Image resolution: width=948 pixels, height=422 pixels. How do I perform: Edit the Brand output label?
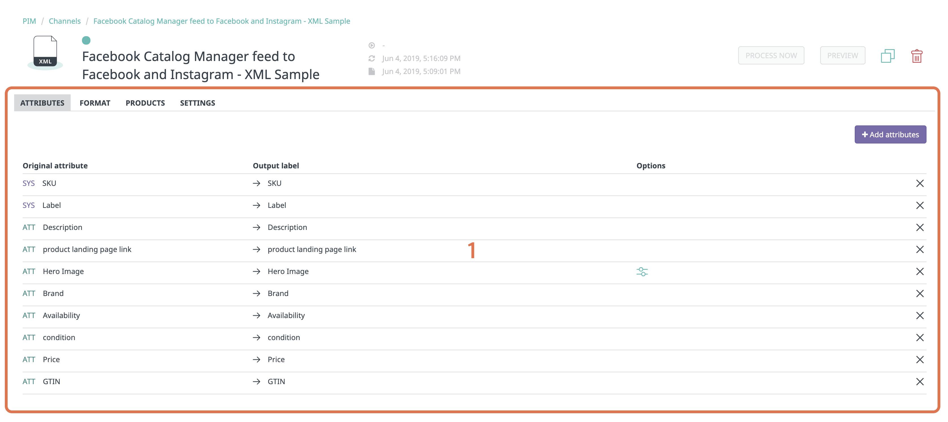pyautogui.click(x=278, y=293)
